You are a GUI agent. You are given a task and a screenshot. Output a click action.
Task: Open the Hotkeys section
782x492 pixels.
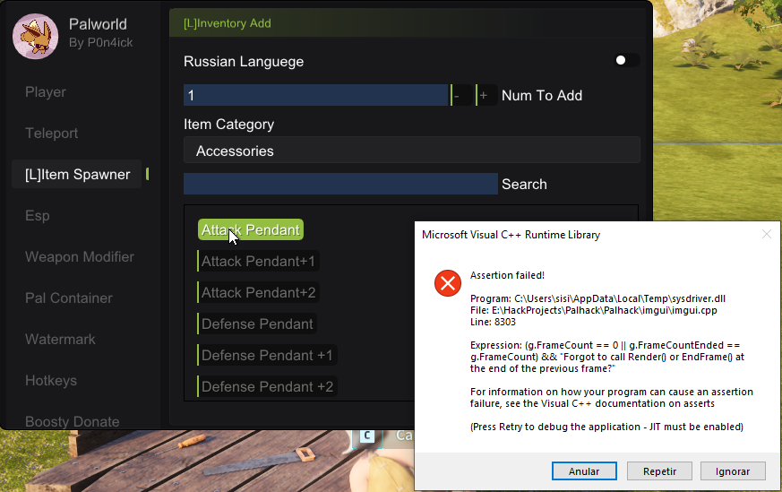51,381
